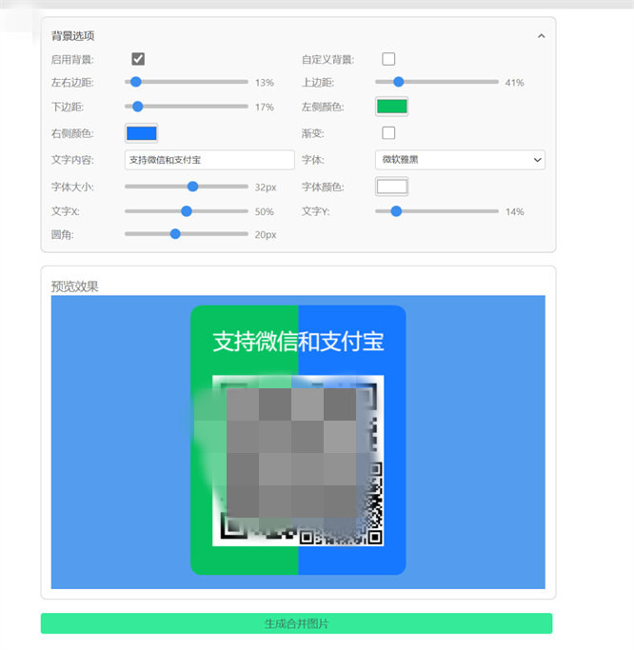Click the 生成合并图片 button
This screenshot has height=650, width=634.
tap(296, 623)
